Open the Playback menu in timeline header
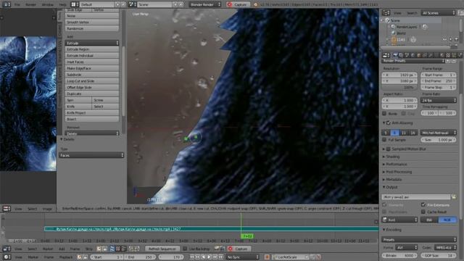The height and width of the screenshot is (261, 464). (x=66, y=257)
